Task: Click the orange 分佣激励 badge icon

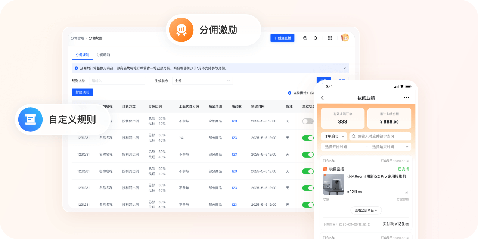Action: (181, 30)
